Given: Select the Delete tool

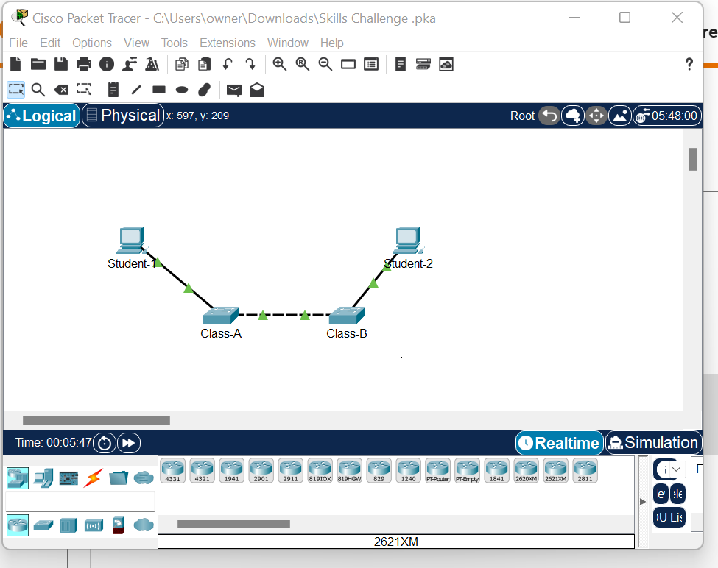Looking at the screenshot, I should [61, 90].
